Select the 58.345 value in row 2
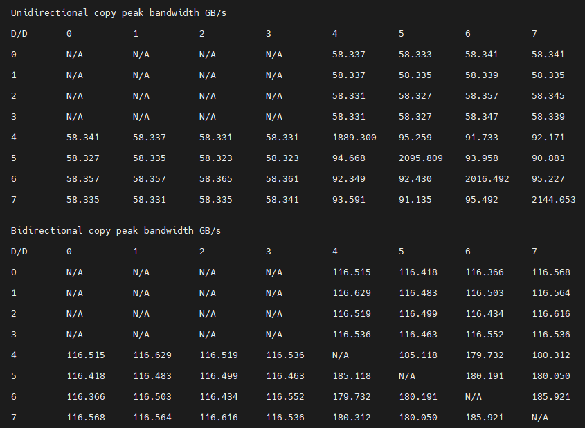This screenshot has width=585, height=428. (x=548, y=96)
